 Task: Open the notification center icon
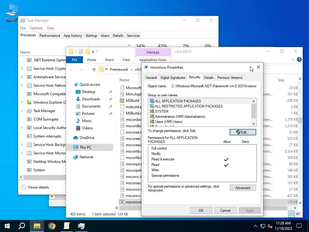click(299, 226)
